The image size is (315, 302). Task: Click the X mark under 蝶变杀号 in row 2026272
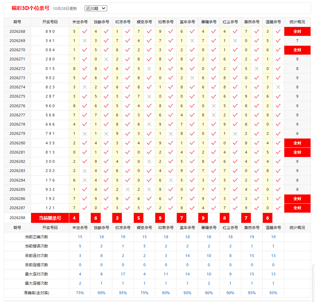(149, 69)
